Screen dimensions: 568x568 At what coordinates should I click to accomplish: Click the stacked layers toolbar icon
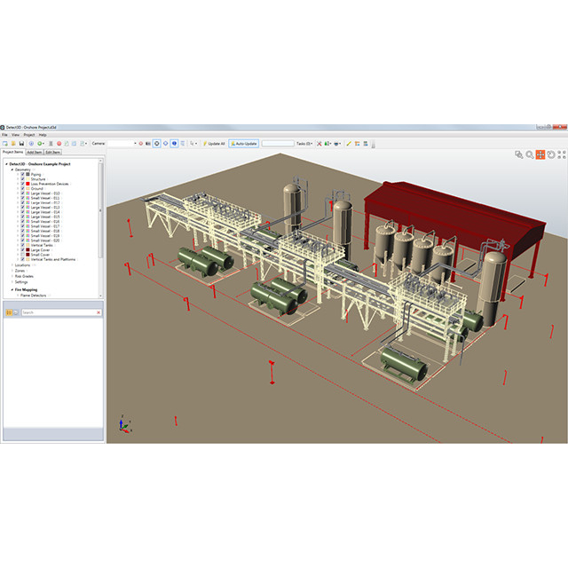366,144
